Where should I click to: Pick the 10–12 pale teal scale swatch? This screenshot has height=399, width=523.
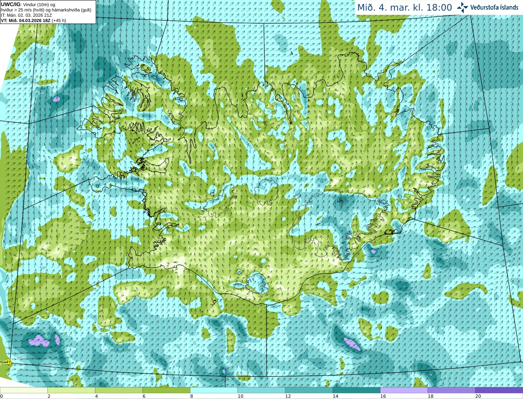(261, 390)
